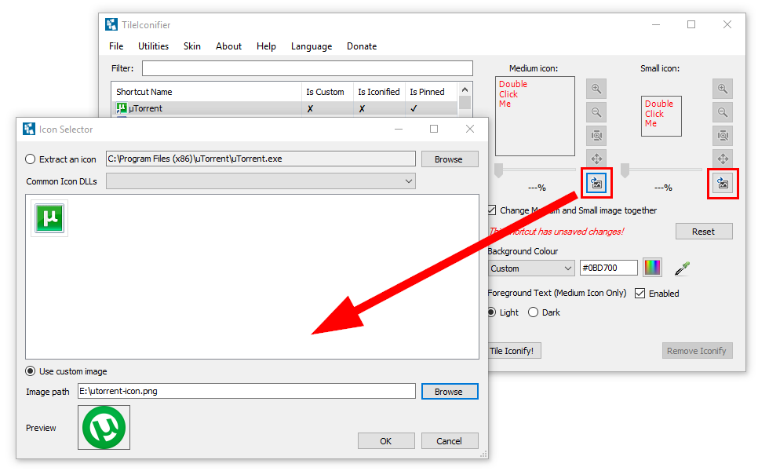
Task: Zoom in the Small icon image
Action: click(x=723, y=89)
